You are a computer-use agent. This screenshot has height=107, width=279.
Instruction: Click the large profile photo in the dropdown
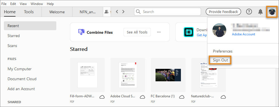tap(219, 30)
